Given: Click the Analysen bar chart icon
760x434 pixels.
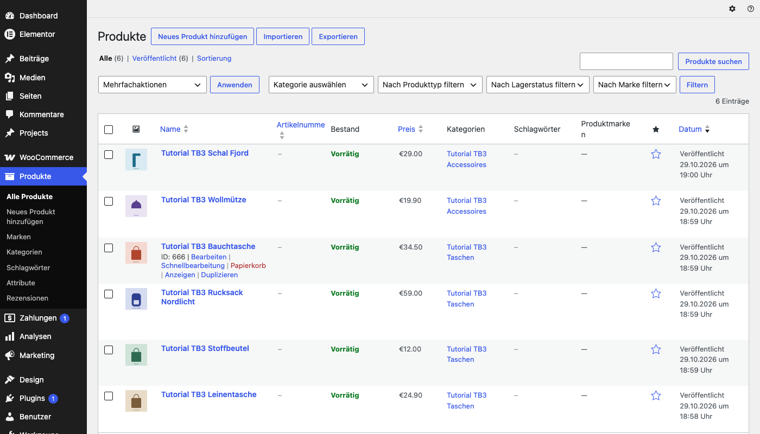Looking at the screenshot, I should click(x=10, y=336).
